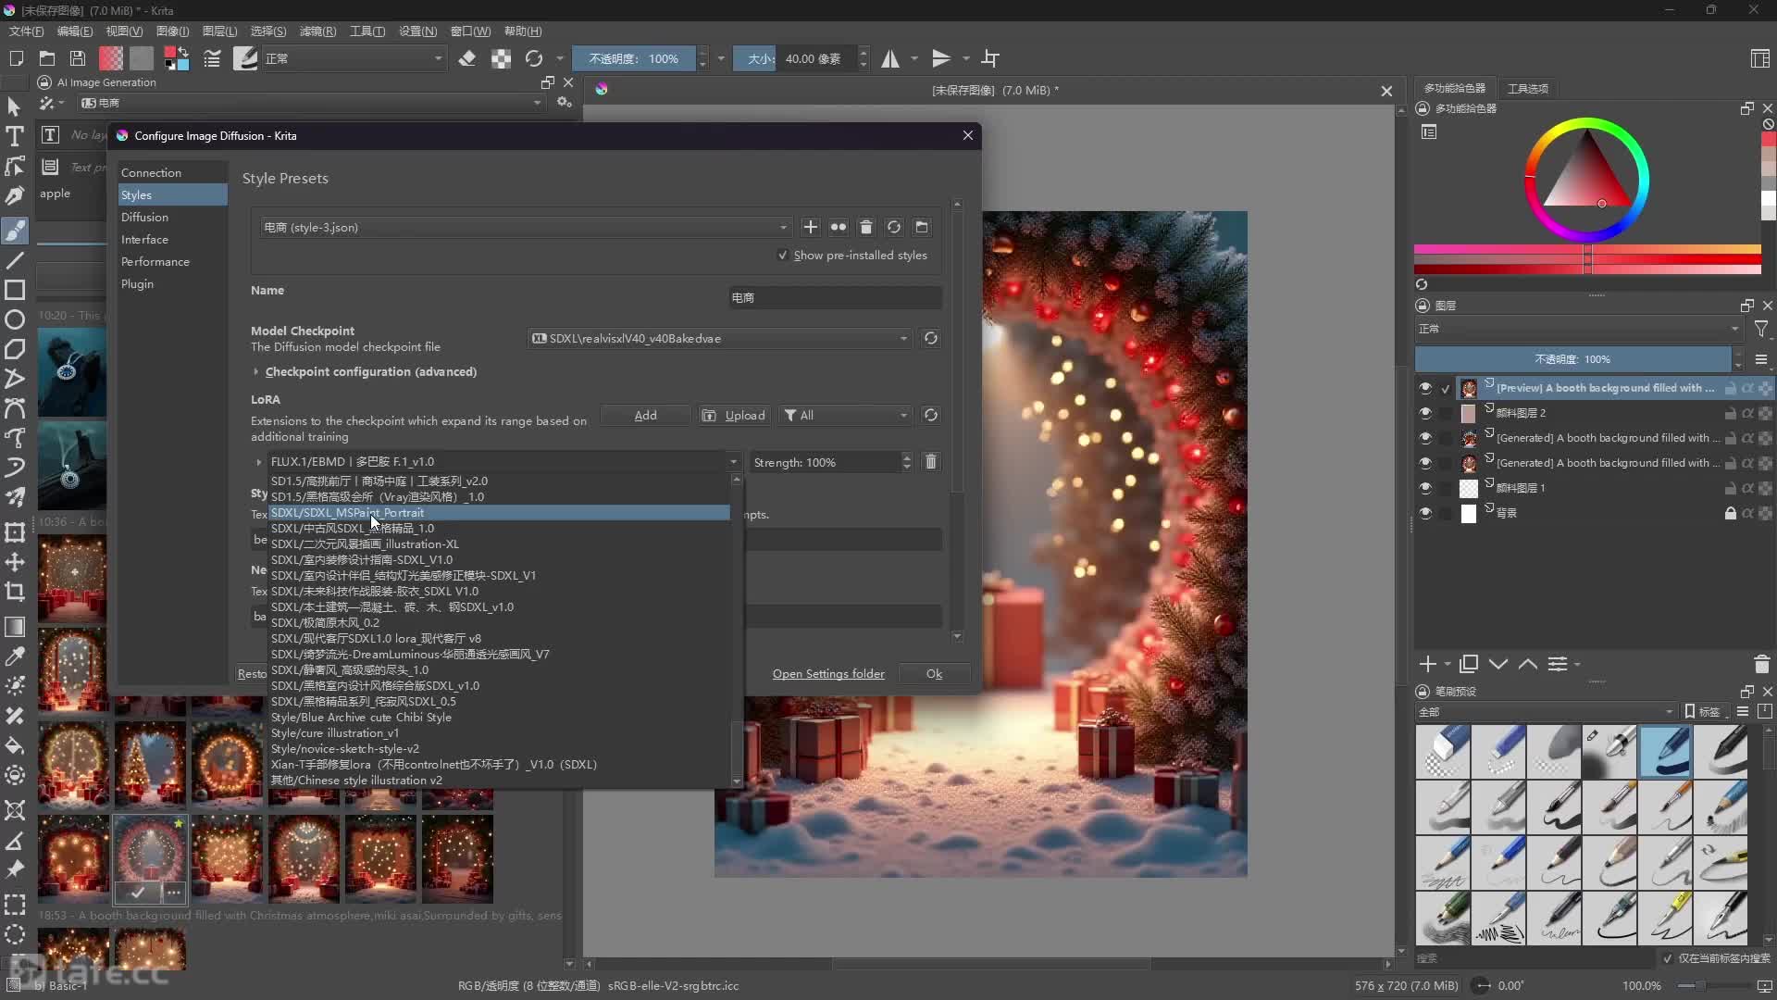Viewport: 1777px width, 1000px height.
Task: Refresh the Model Checkpoint list
Action: [931, 338]
